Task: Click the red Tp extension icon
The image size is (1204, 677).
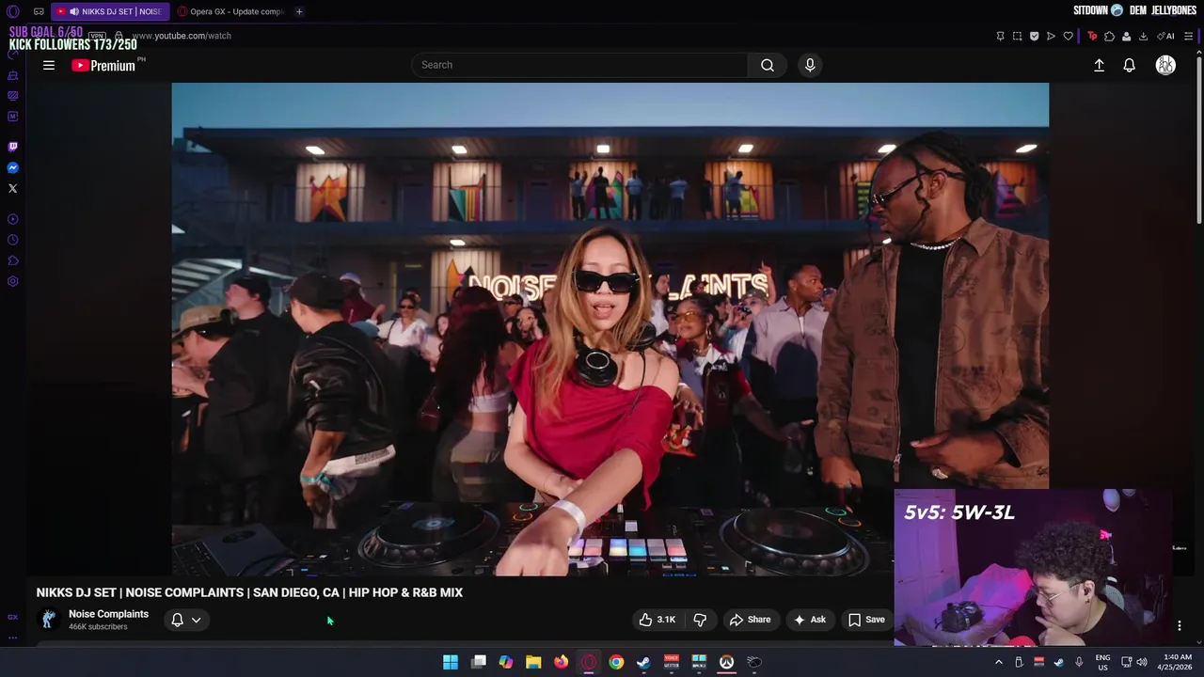Action: pyautogui.click(x=1092, y=36)
